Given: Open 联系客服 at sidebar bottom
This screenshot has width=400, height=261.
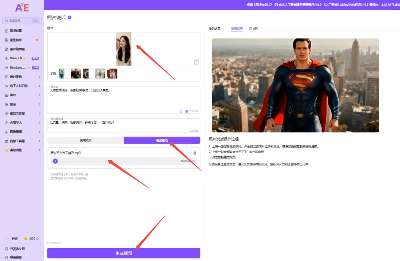Looking at the screenshot, I should (14, 257).
